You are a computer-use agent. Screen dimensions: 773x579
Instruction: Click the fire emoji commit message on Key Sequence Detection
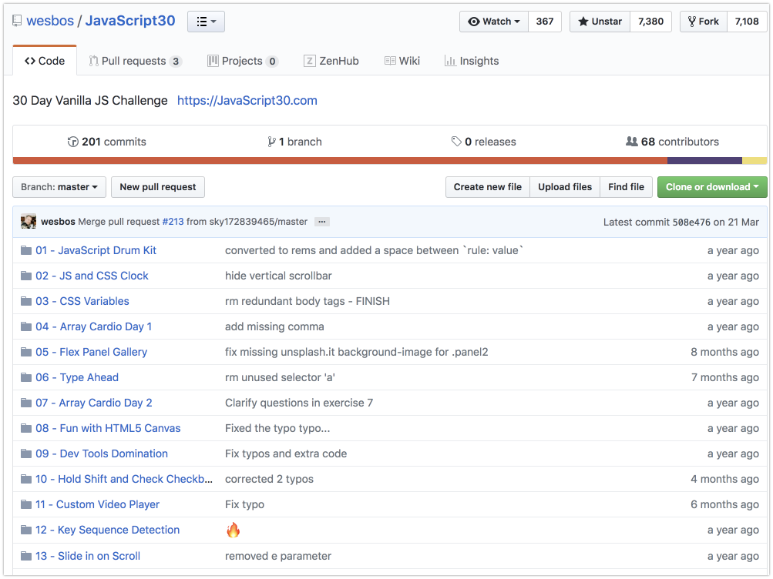[233, 530]
